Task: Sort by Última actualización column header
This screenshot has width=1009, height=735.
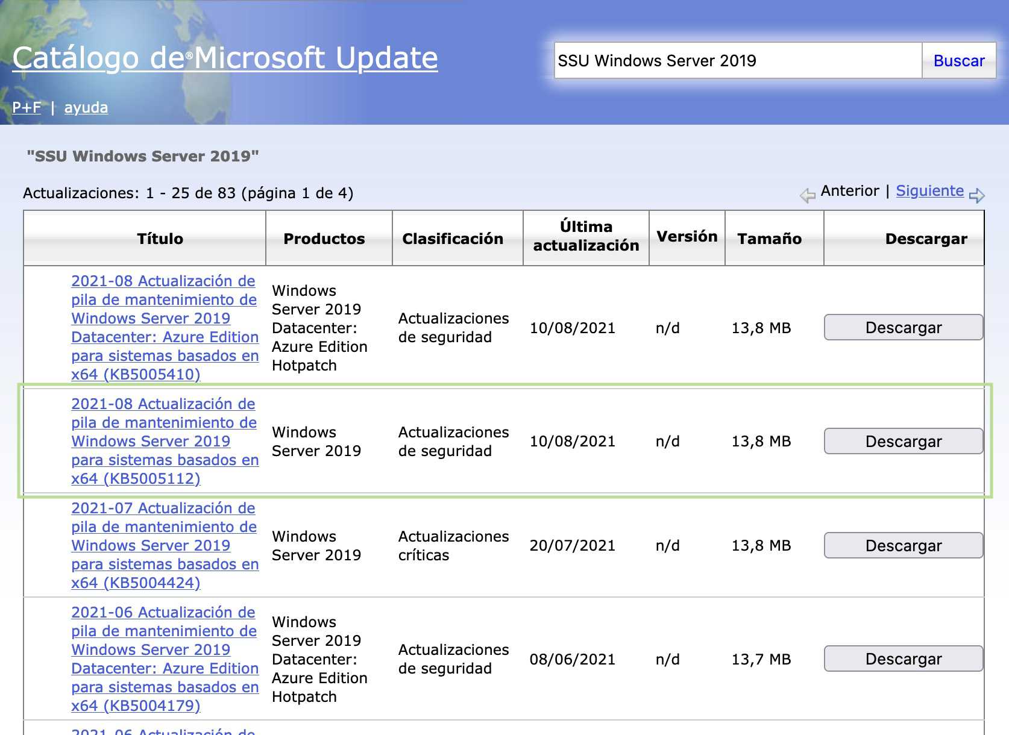Action: (586, 236)
